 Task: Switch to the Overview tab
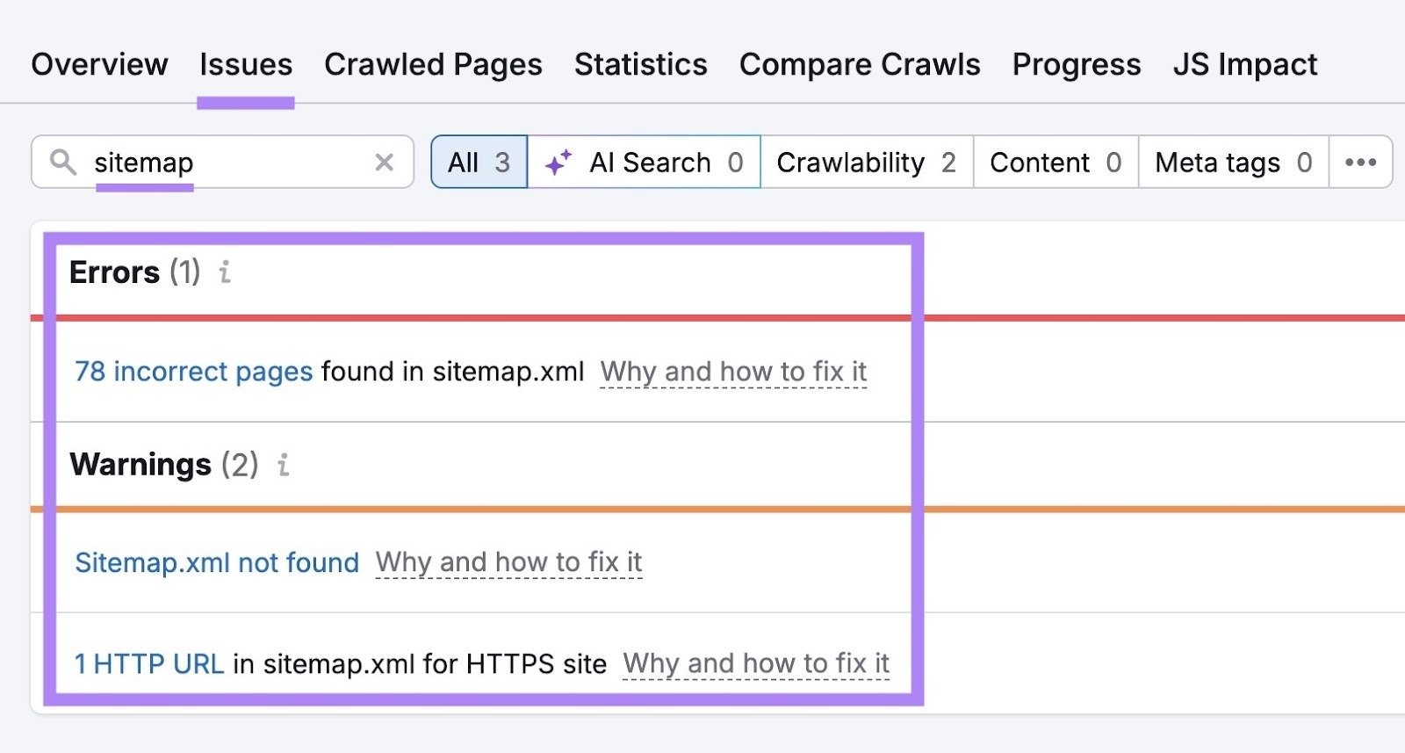(x=98, y=64)
